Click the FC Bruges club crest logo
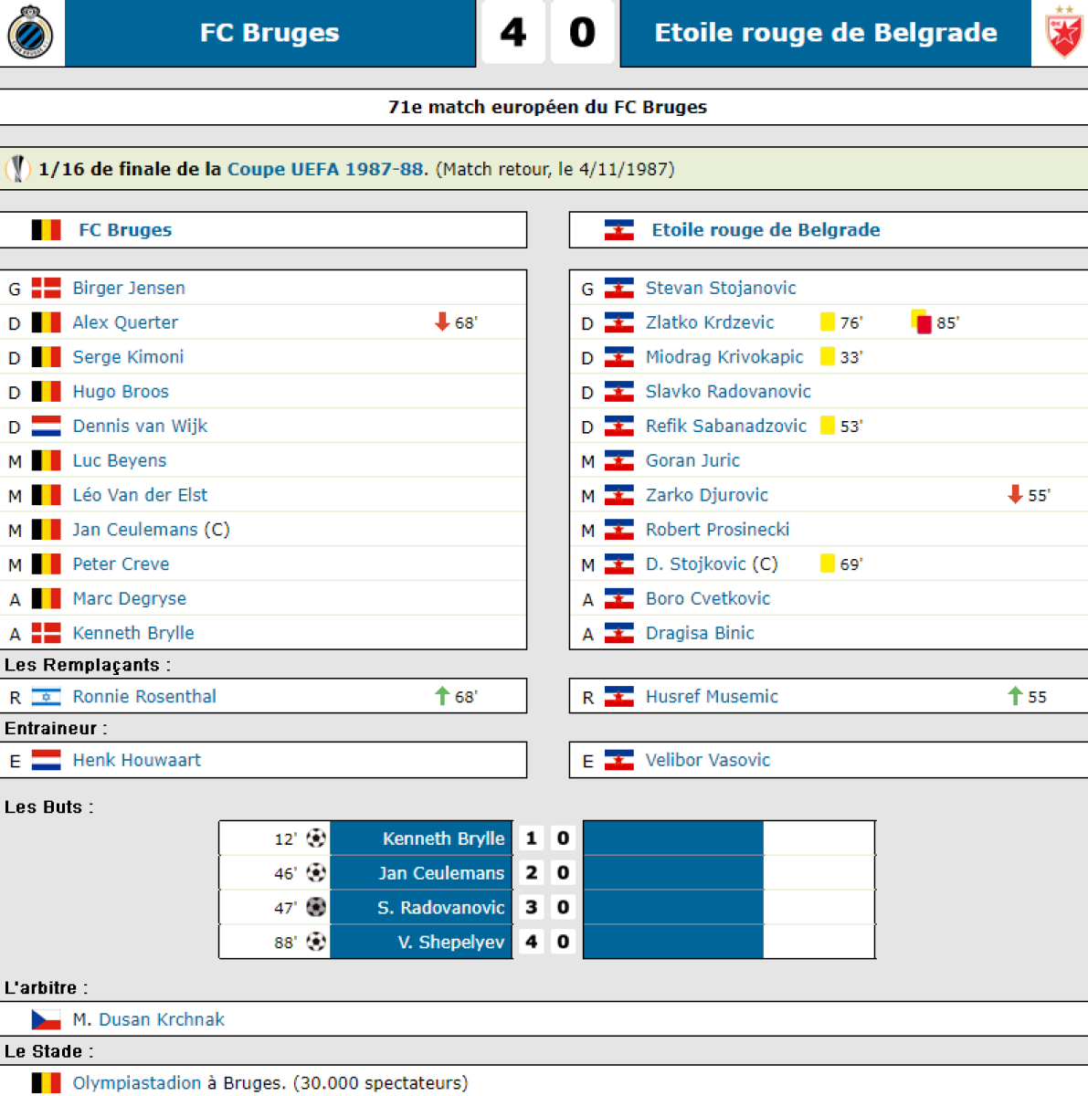The height and width of the screenshot is (1096, 1088). coord(30,33)
